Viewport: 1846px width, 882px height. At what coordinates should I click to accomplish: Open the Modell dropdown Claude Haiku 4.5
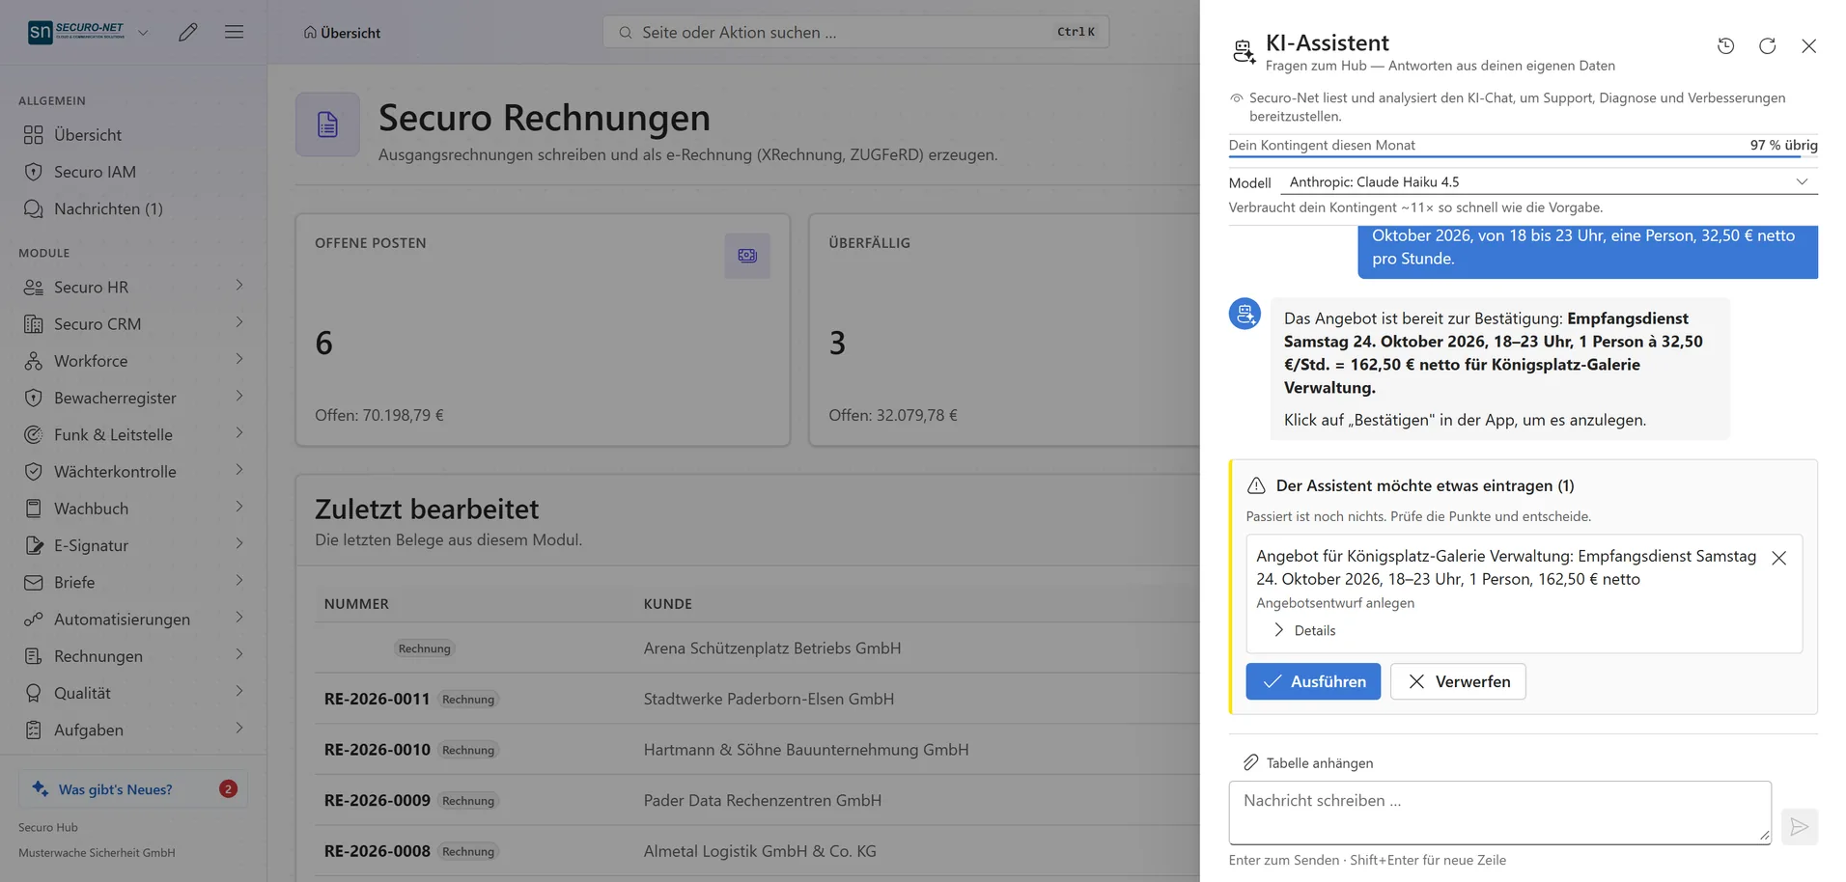[1549, 181]
